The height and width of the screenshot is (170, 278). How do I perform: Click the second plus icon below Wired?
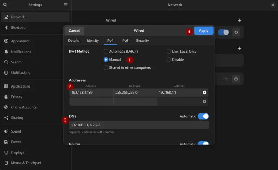(x=239, y=48)
